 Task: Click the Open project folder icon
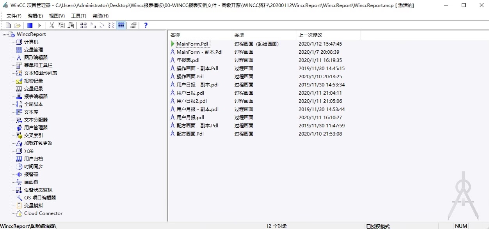click(x=17, y=25)
